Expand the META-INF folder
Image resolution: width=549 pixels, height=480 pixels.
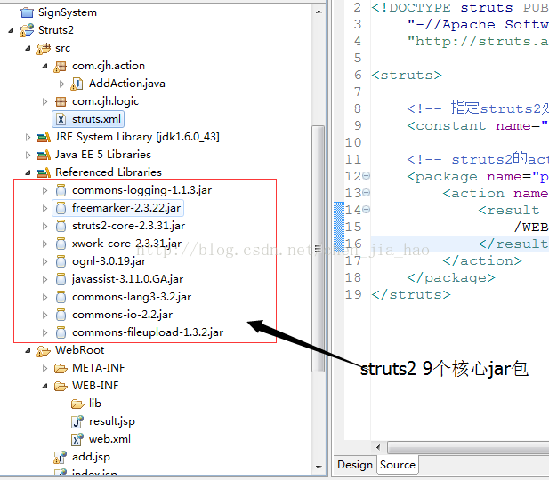coord(44,368)
